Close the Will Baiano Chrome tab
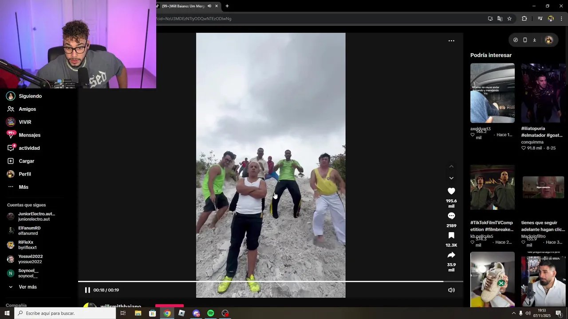 click(x=217, y=6)
